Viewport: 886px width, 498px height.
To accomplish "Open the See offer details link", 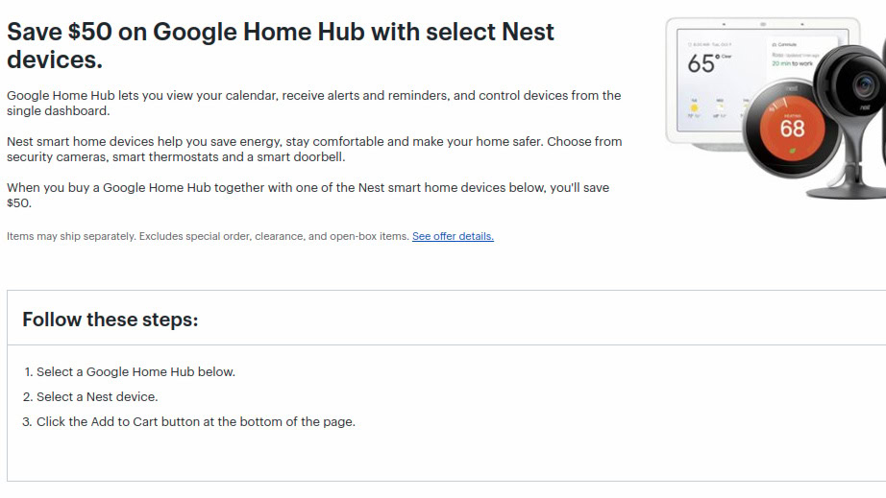I will tap(453, 236).
